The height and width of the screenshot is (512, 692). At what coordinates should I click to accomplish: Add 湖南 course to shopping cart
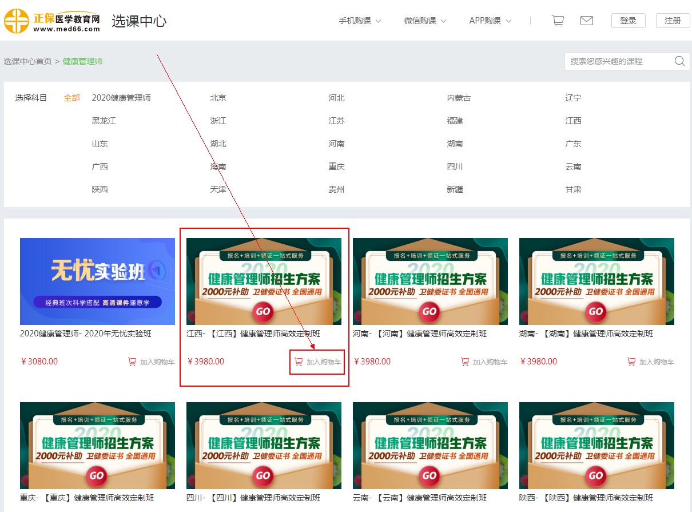coord(651,362)
